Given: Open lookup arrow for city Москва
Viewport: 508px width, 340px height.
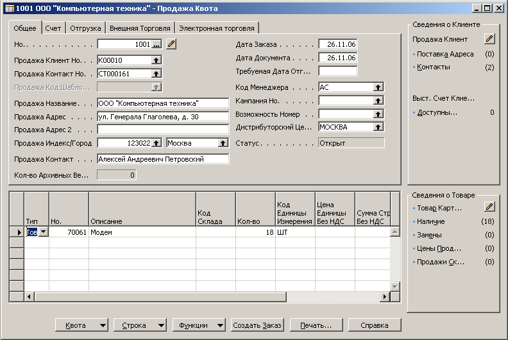Looking at the screenshot, I should [223, 143].
